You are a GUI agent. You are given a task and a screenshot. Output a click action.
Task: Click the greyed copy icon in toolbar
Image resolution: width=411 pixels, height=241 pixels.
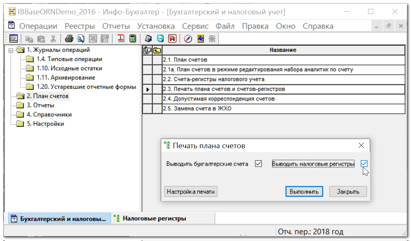tap(29, 39)
